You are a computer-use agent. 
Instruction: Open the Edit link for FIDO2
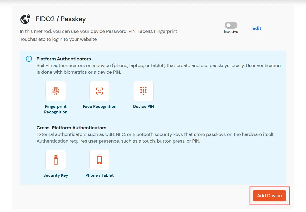[x=257, y=28]
